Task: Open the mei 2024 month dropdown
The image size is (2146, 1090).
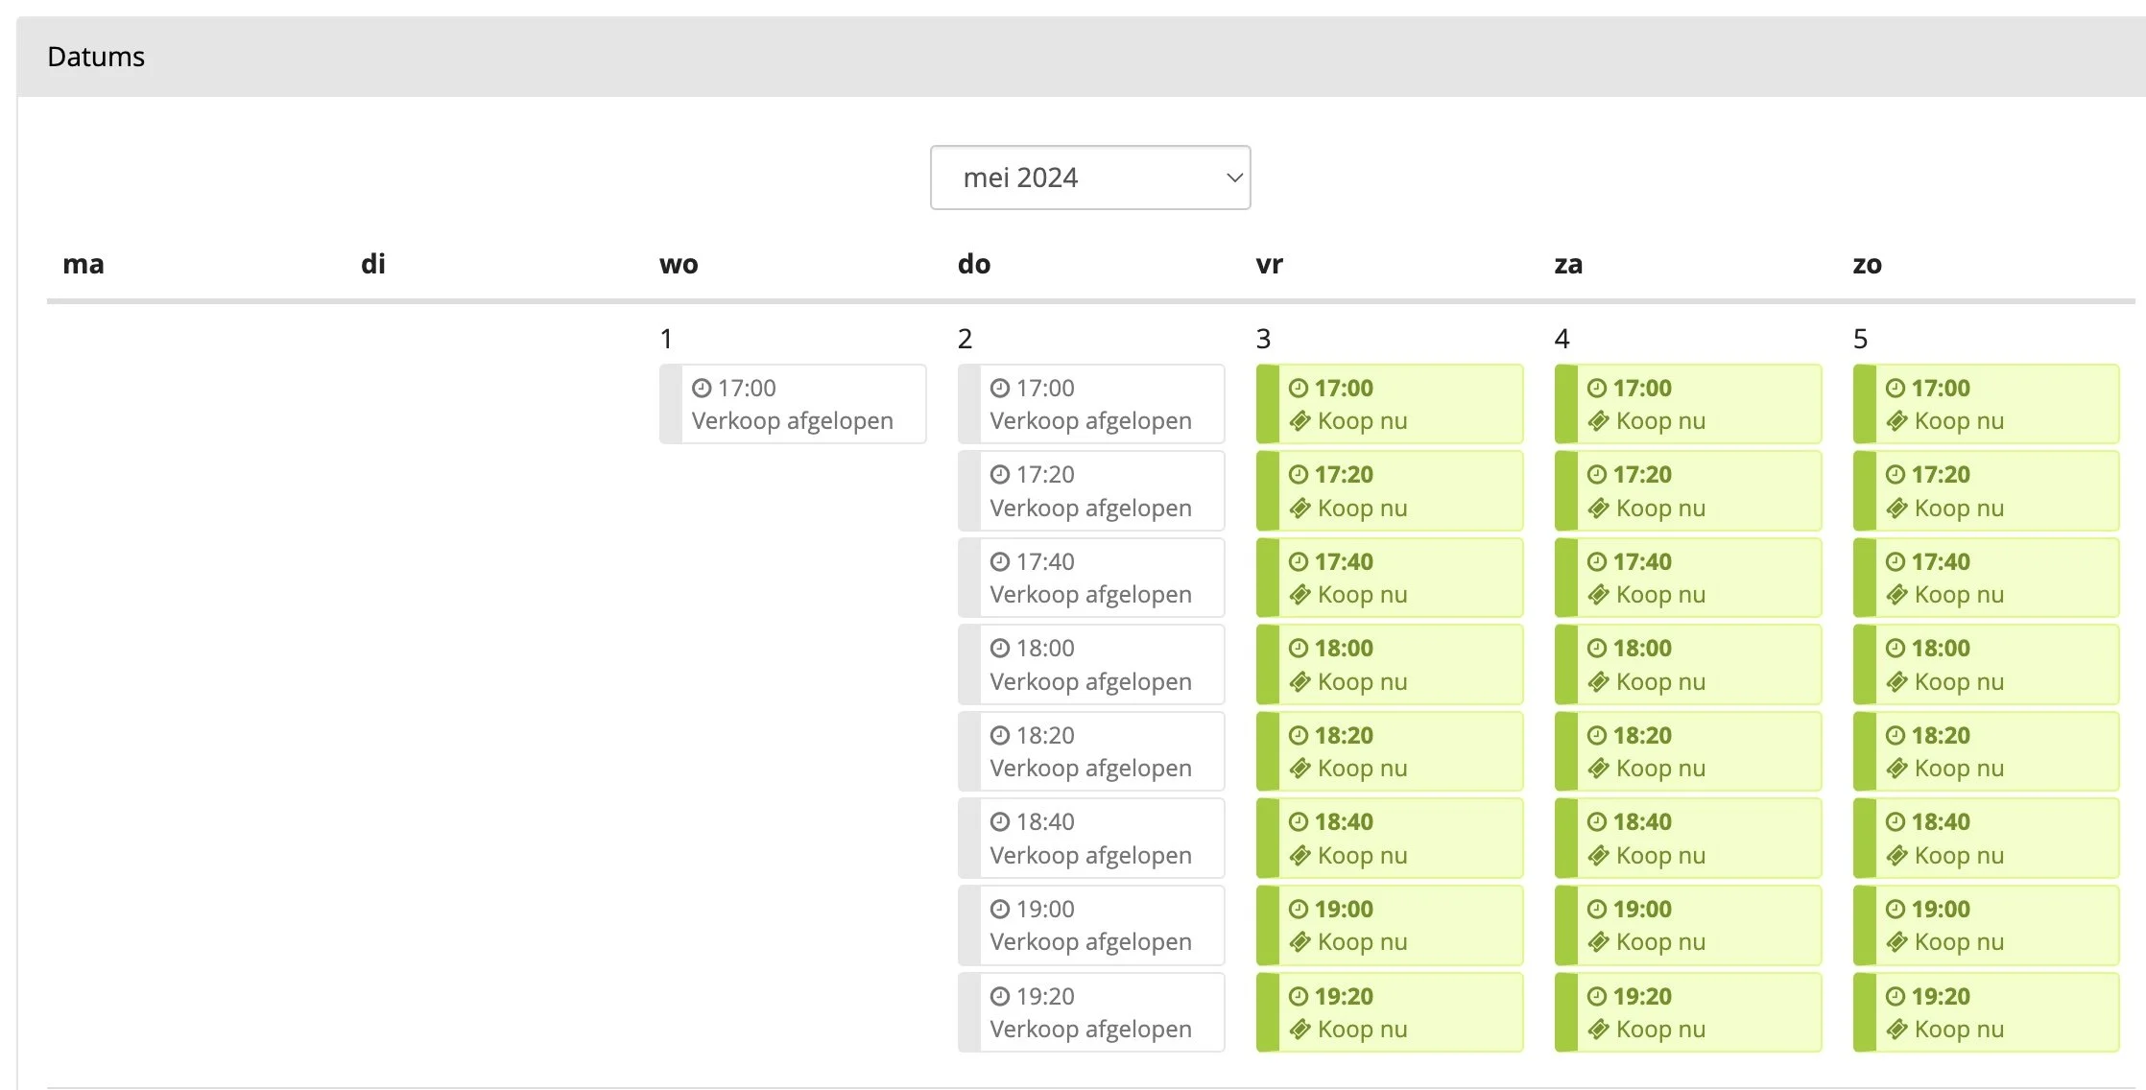Action: click(1088, 178)
